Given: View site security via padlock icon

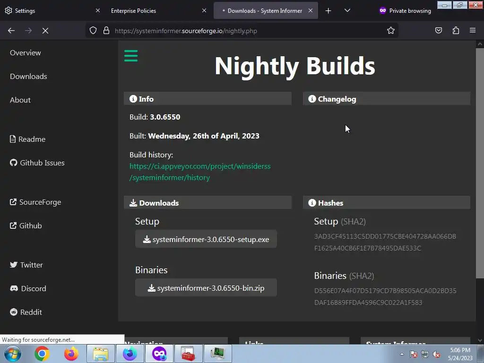Looking at the screenshot, I should coord(106,31).
